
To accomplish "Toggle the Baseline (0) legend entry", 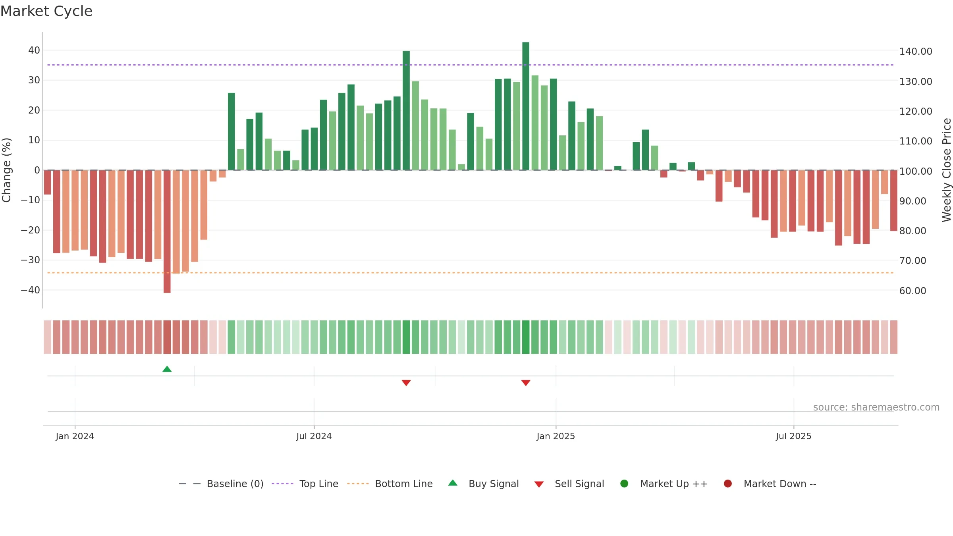I will [x=221, y=484].
